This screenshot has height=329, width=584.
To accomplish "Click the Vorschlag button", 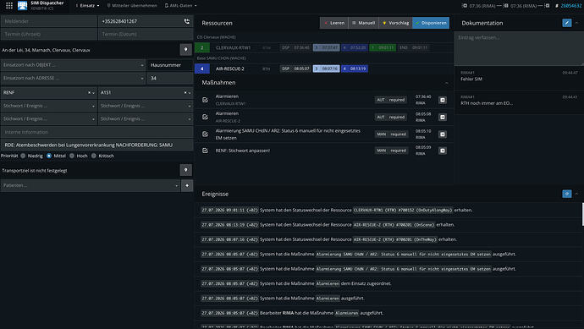I will pos(395,23).
